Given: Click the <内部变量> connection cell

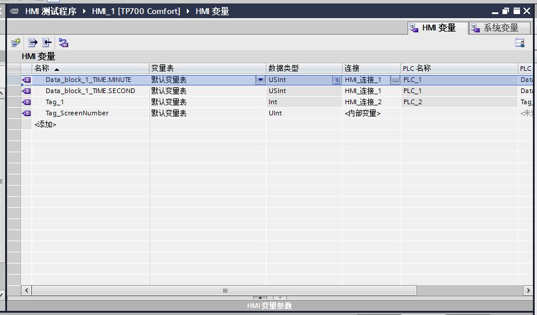Looking at the screenshot, I should point(371,114).
